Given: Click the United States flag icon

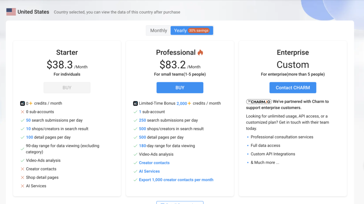Looking at the screenshot, I should [11, 12].
